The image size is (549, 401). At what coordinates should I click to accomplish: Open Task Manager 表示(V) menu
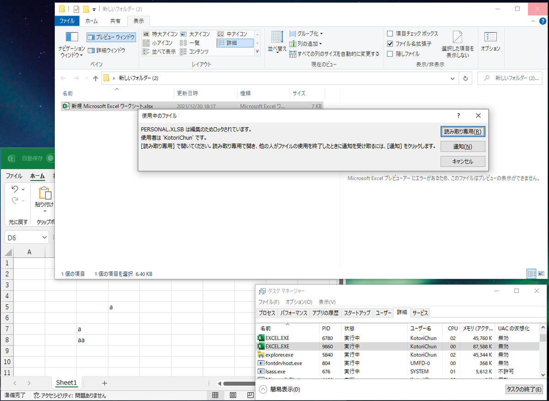327,302
